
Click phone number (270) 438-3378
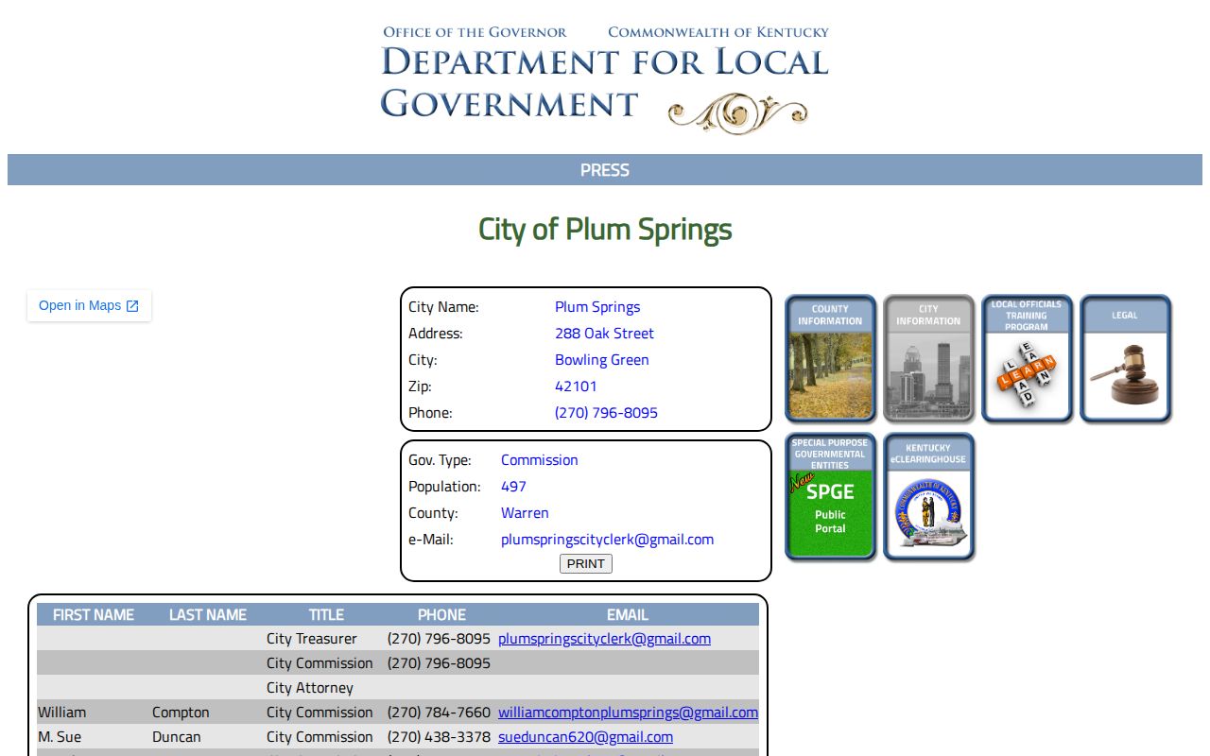point(439,737)
